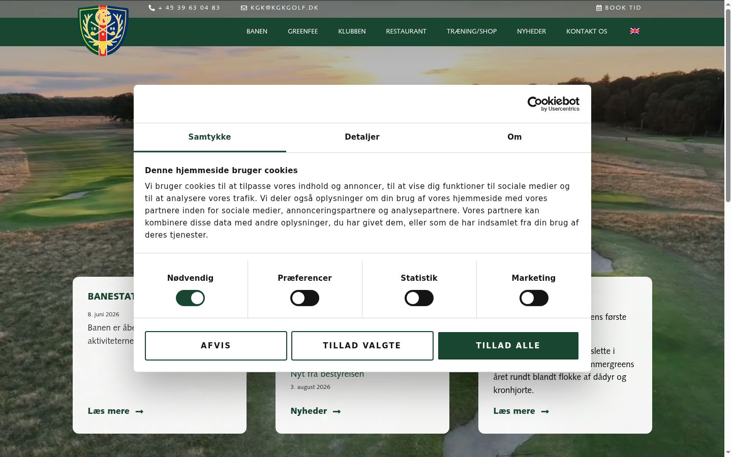Image resolution: width=732 pixels, height=457 pixels.
Task: Reject cookies with the Afvis button
Action: (216, 346)
